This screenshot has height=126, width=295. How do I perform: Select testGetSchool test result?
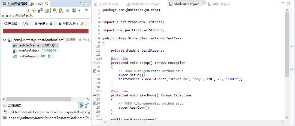tap(36, 51)
